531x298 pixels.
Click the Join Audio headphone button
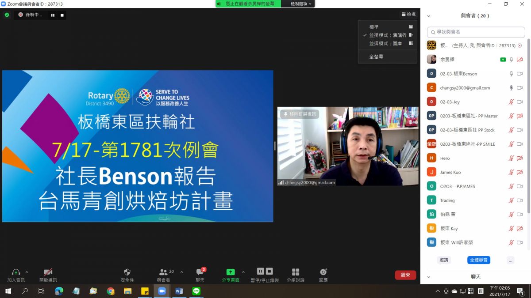[x=16, y=275]
